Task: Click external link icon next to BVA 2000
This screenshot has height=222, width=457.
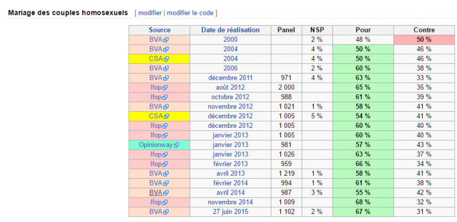Action: tap(166, 39)
